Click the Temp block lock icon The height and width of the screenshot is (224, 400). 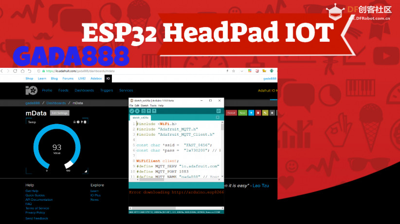(74, 122)
